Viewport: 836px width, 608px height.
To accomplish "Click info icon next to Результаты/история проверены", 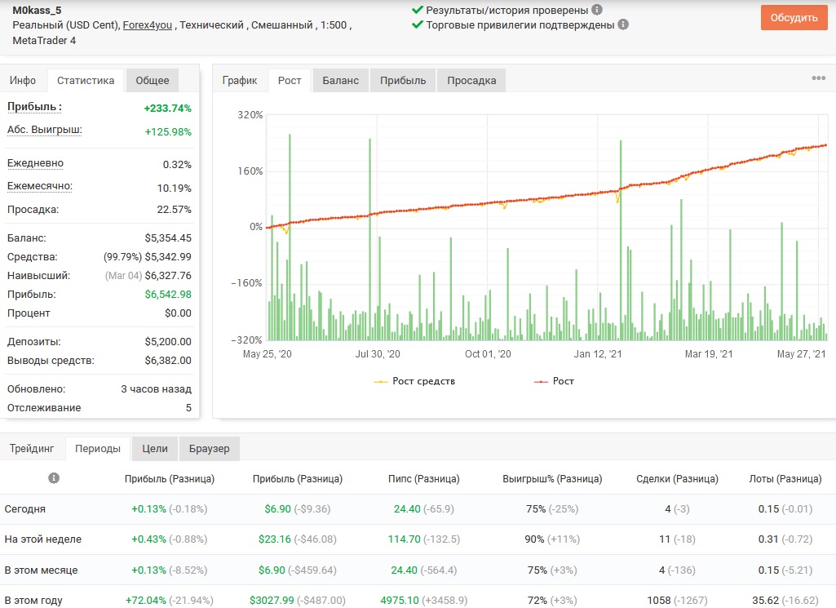I will coord(597,10).
